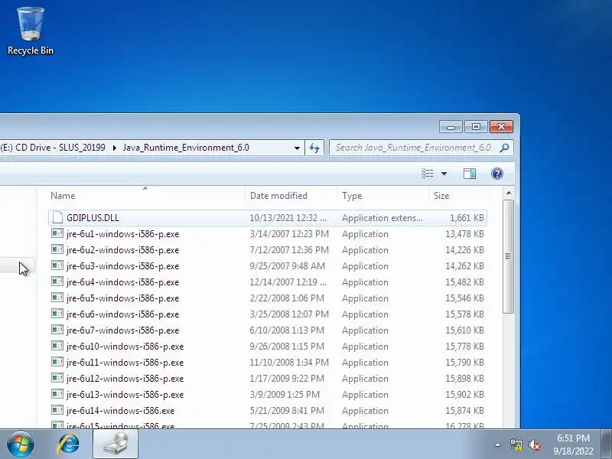Click the Explorer CD drive taskbar button

[x=116, y=444]
